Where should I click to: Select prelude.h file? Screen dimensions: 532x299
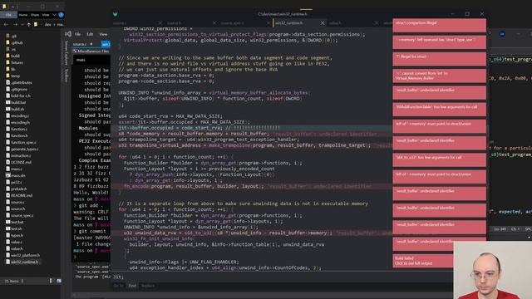tap(17, 189)
